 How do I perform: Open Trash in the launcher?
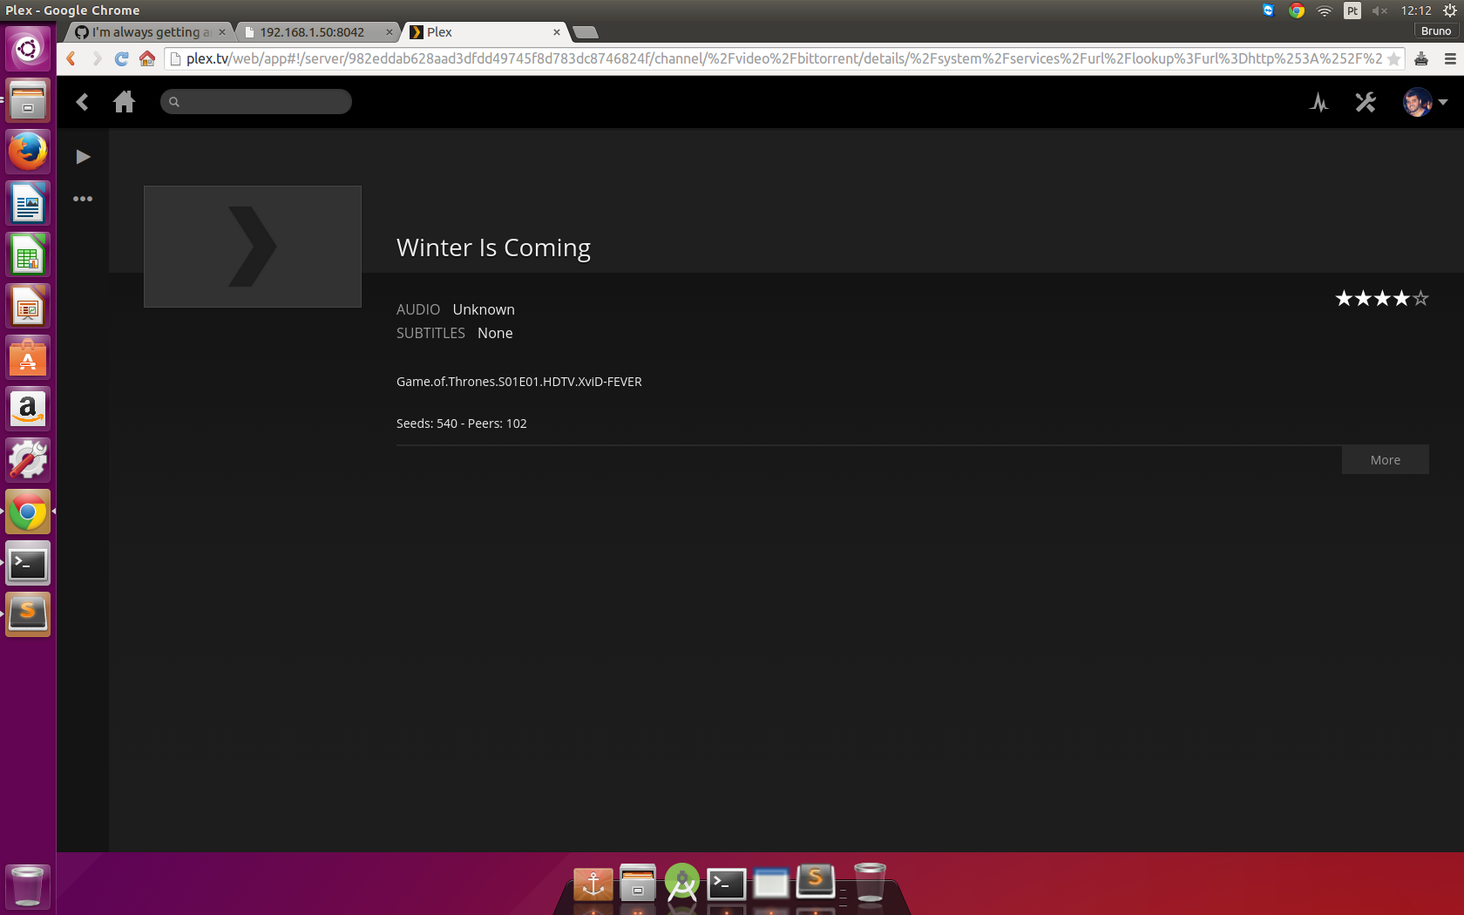28,887
